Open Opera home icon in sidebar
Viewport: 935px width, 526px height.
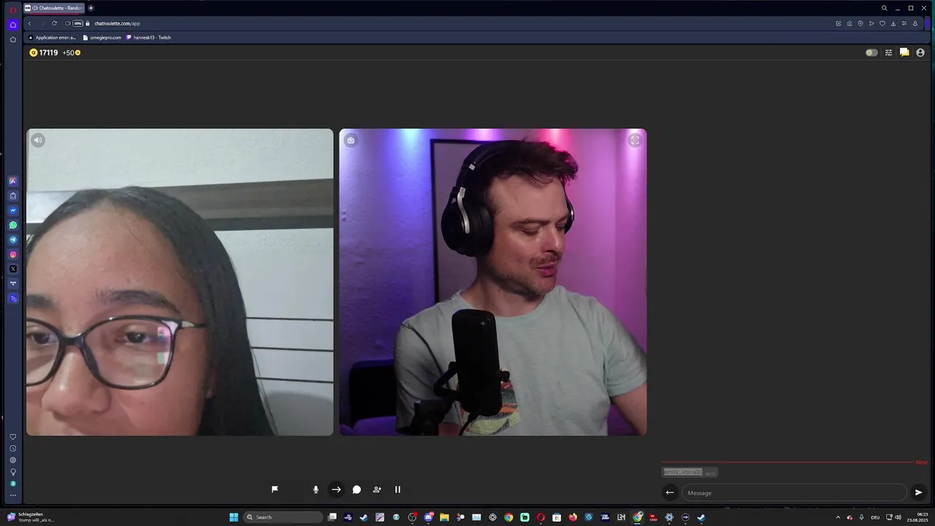click(13, 24)
